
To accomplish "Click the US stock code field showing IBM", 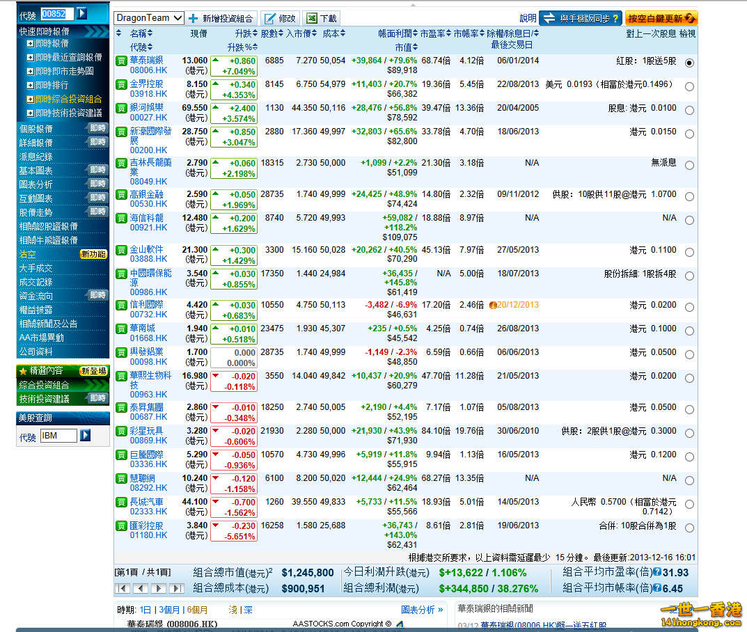I will tap(58, 435).
